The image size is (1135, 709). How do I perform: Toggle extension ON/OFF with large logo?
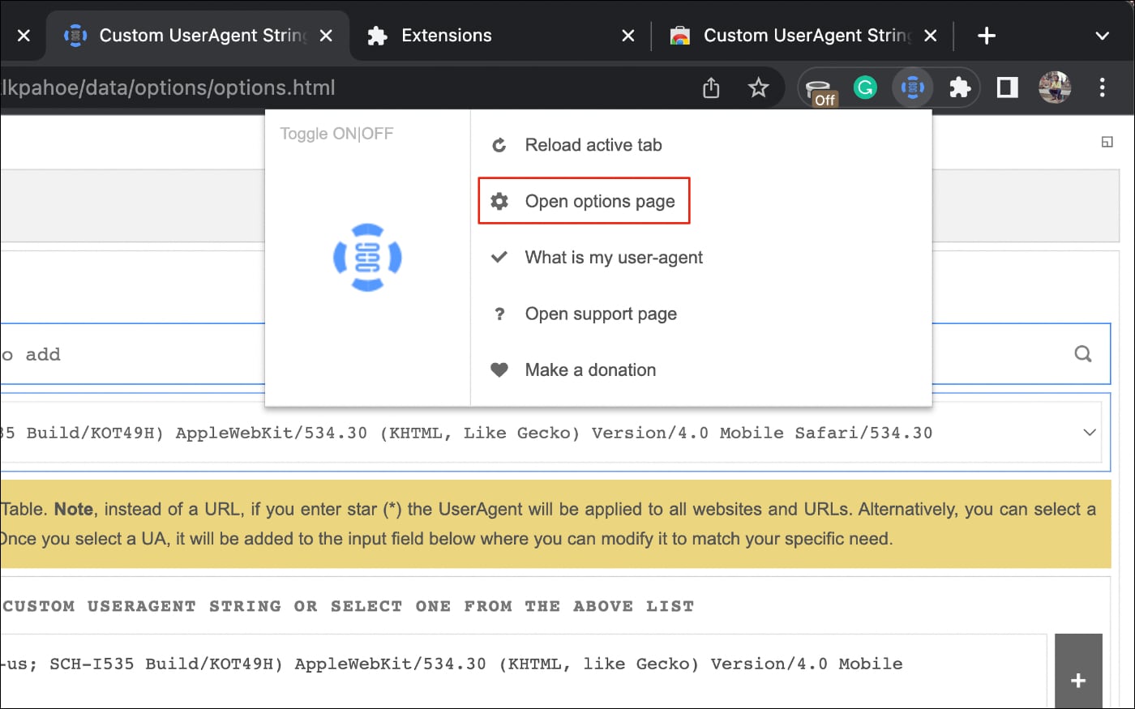pyautogui.click(x=367, y=258)
